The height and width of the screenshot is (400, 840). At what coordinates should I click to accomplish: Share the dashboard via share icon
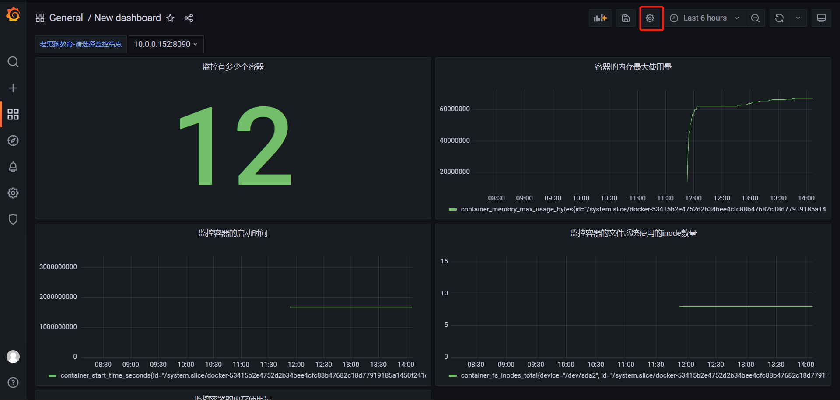tap(189, 18)
